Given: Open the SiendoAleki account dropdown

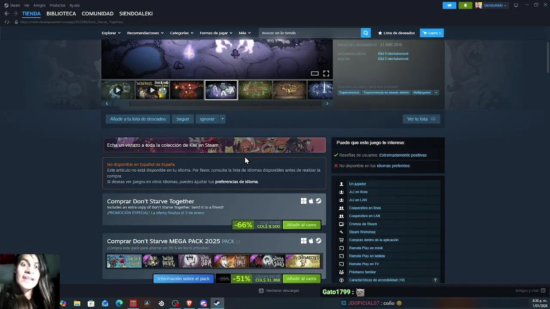Looking at the screenshot, I should tap(495, 5).
